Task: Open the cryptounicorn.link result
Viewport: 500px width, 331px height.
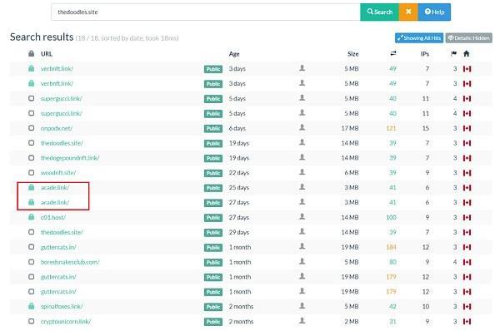Action: [x=66, y=322]
